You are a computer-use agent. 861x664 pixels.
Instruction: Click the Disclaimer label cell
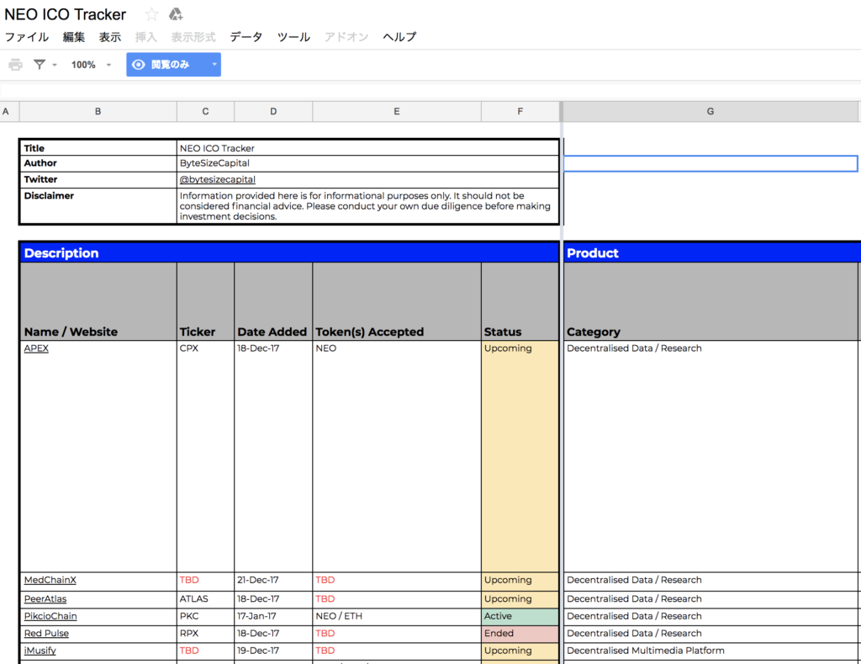[x=98, y=206]
